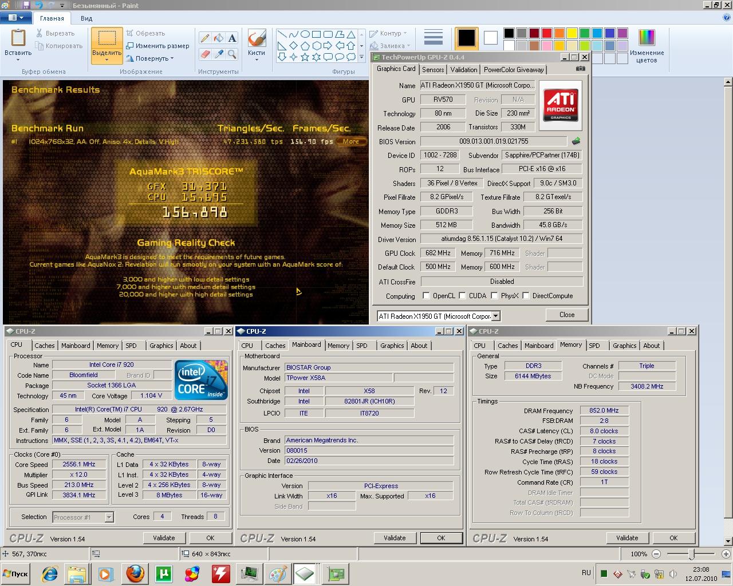Select the Magnifier tool in Paint
This screenshot has height=586, width=733.
pos(232,54)
